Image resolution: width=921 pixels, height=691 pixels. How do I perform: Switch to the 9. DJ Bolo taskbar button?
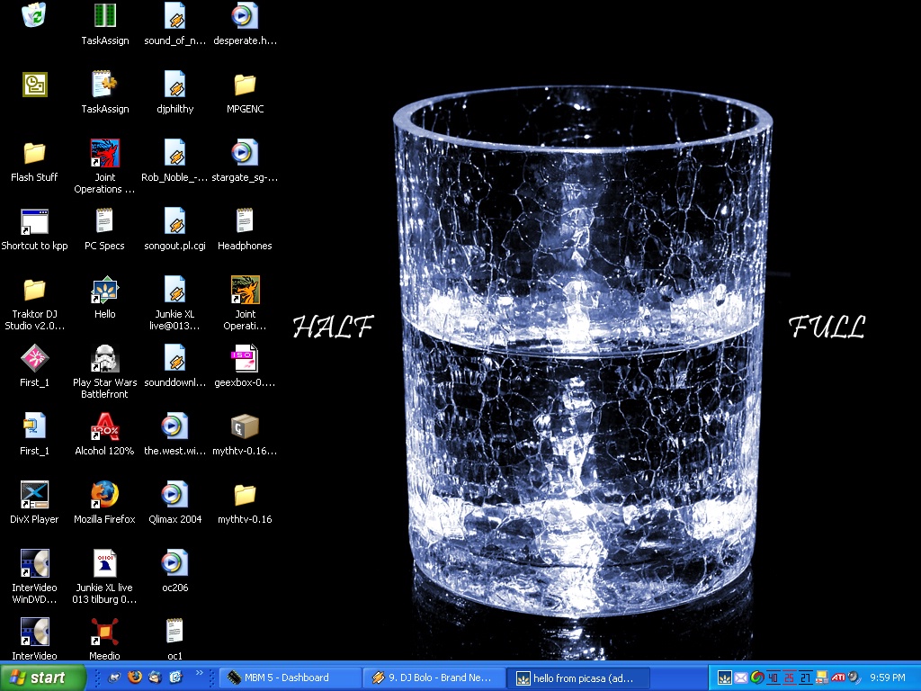click(434, 678)
